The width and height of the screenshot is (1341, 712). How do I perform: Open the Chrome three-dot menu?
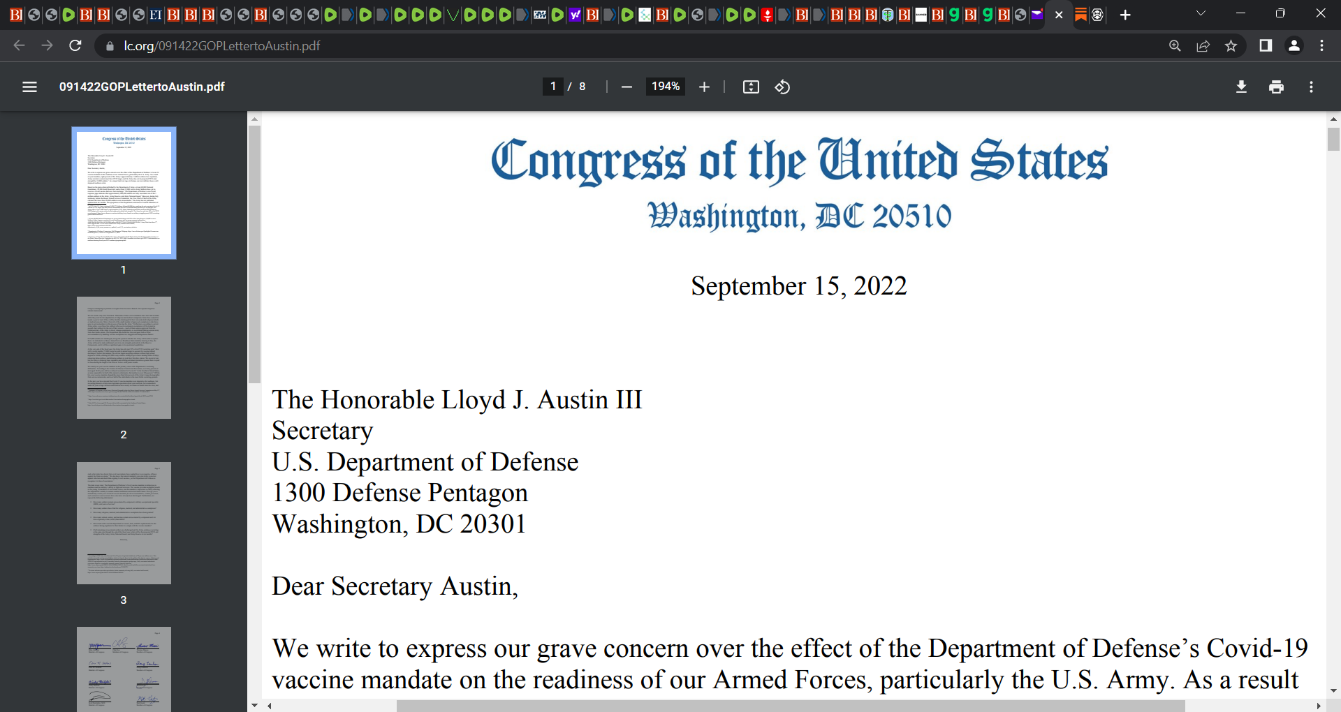pyautogui.click(x=1321, y=45)
